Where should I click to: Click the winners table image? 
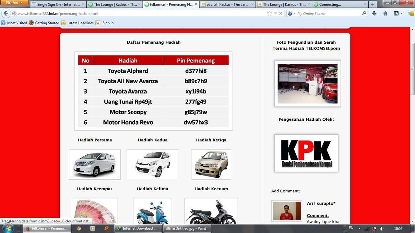[153, 91]
